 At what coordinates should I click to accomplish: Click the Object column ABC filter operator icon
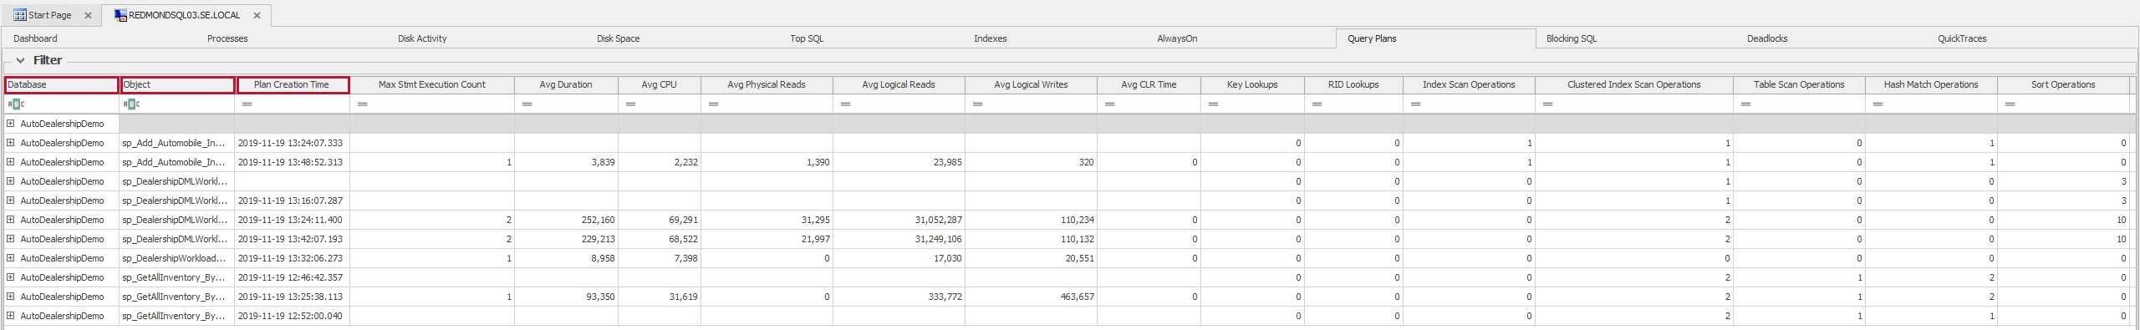coord(131,104)
